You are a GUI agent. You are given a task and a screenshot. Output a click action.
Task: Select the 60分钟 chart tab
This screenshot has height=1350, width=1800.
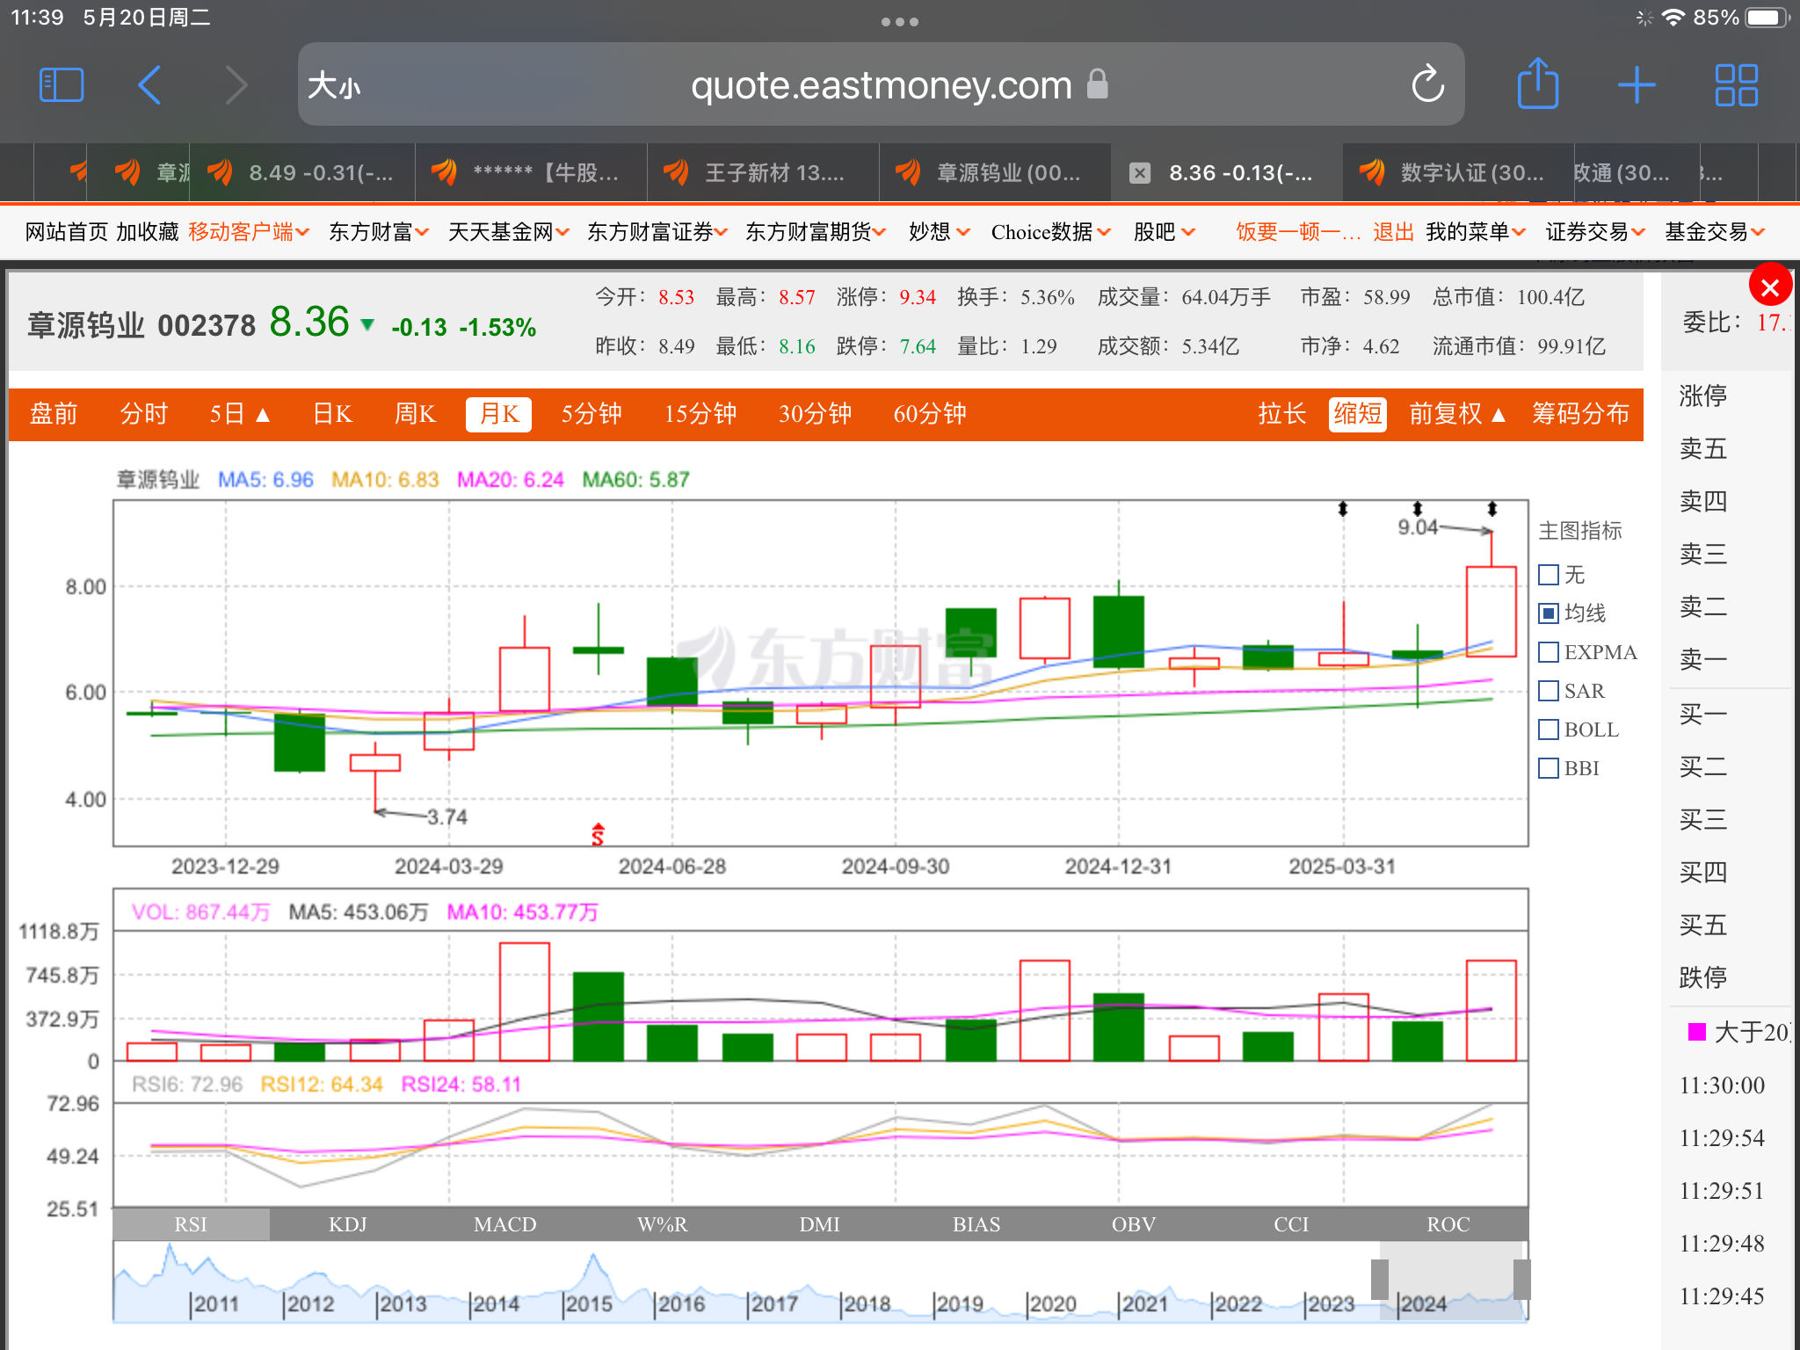coord(930,414)
